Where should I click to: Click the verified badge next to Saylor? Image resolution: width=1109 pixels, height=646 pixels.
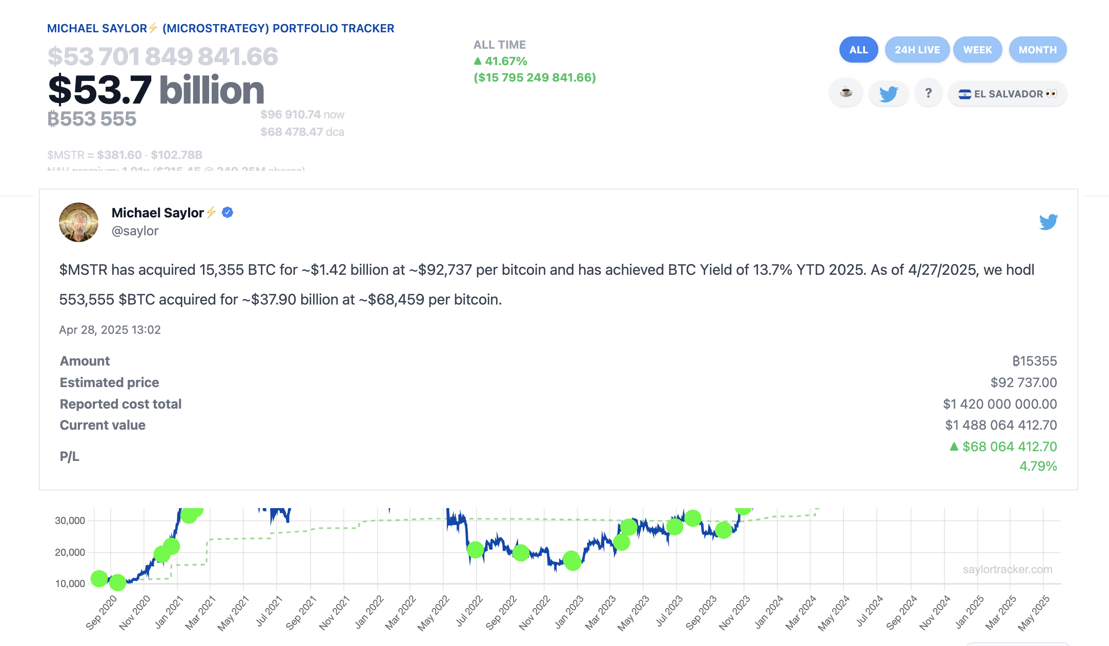coord(228,212)
